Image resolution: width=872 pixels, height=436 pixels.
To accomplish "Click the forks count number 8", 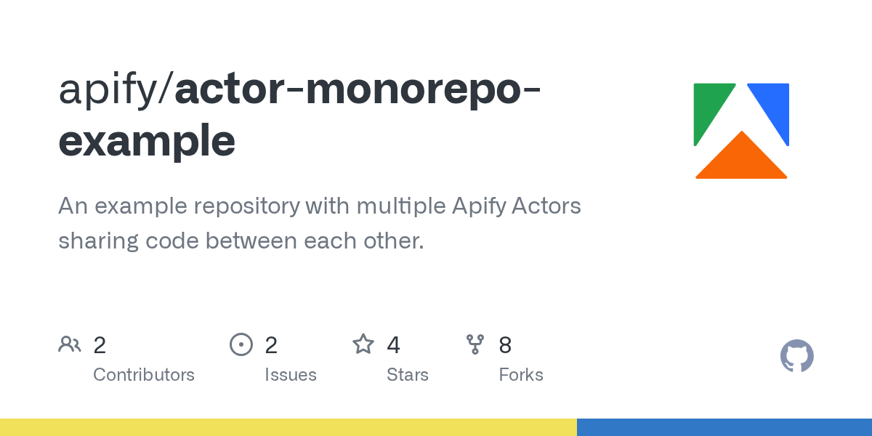I will tap(505, 345).
